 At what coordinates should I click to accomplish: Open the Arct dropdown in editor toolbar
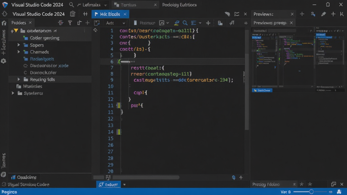point(116,23)
